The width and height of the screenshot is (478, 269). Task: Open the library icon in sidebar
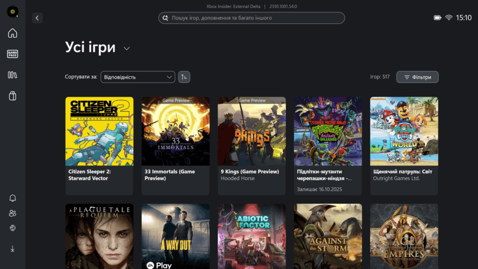coord(12,75)
